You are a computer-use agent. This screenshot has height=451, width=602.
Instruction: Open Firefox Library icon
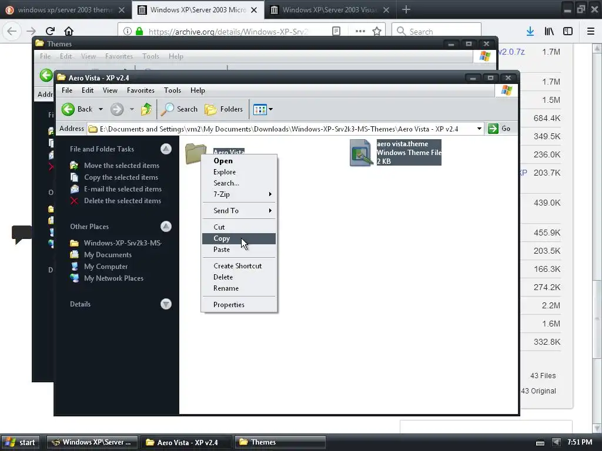549,32
